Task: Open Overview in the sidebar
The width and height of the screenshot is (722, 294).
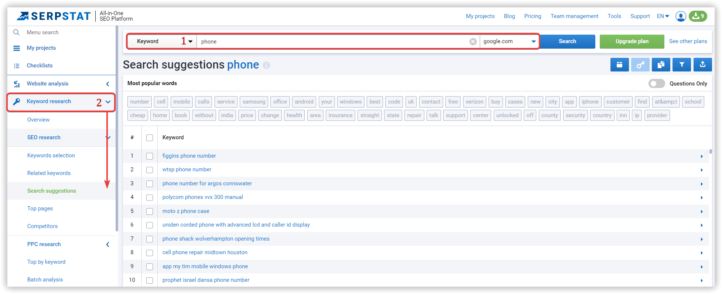Action: click(38, 120)
